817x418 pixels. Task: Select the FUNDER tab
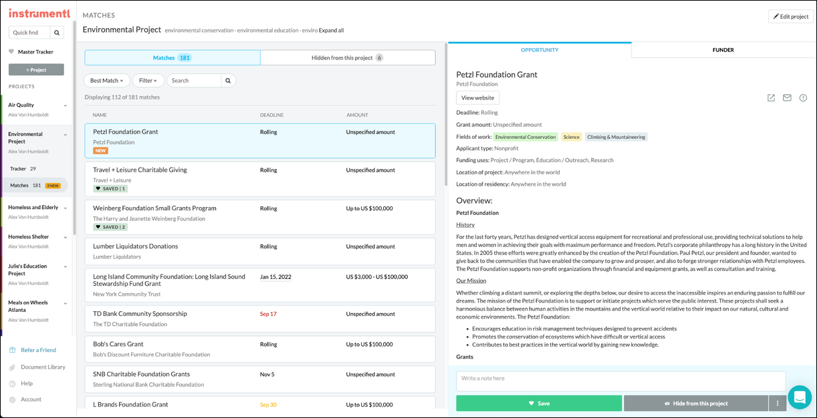point(723,50)
